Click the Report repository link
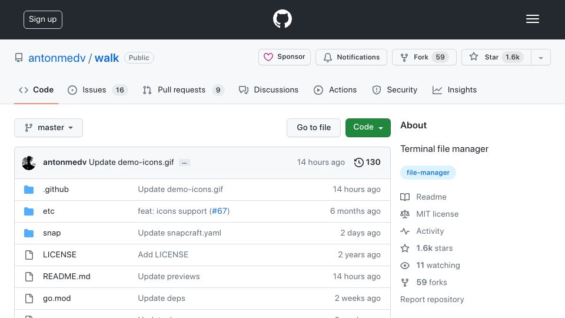The height and width of the screenshot is (318, 565). [432, 299]
